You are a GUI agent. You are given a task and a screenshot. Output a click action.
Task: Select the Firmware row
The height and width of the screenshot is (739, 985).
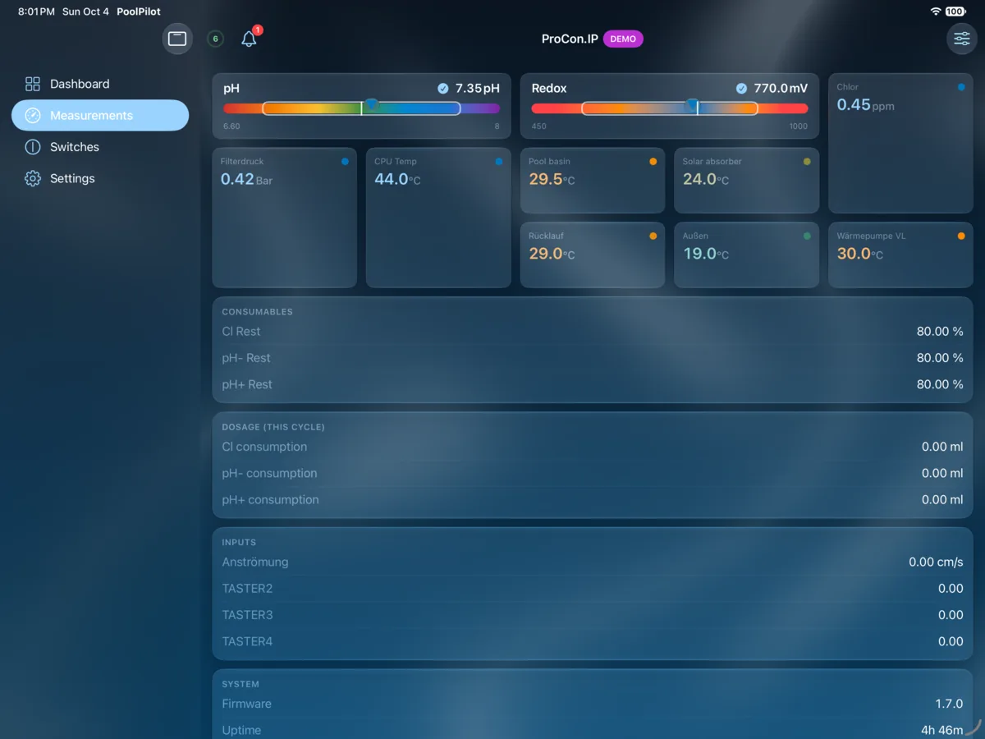(593, 704)
